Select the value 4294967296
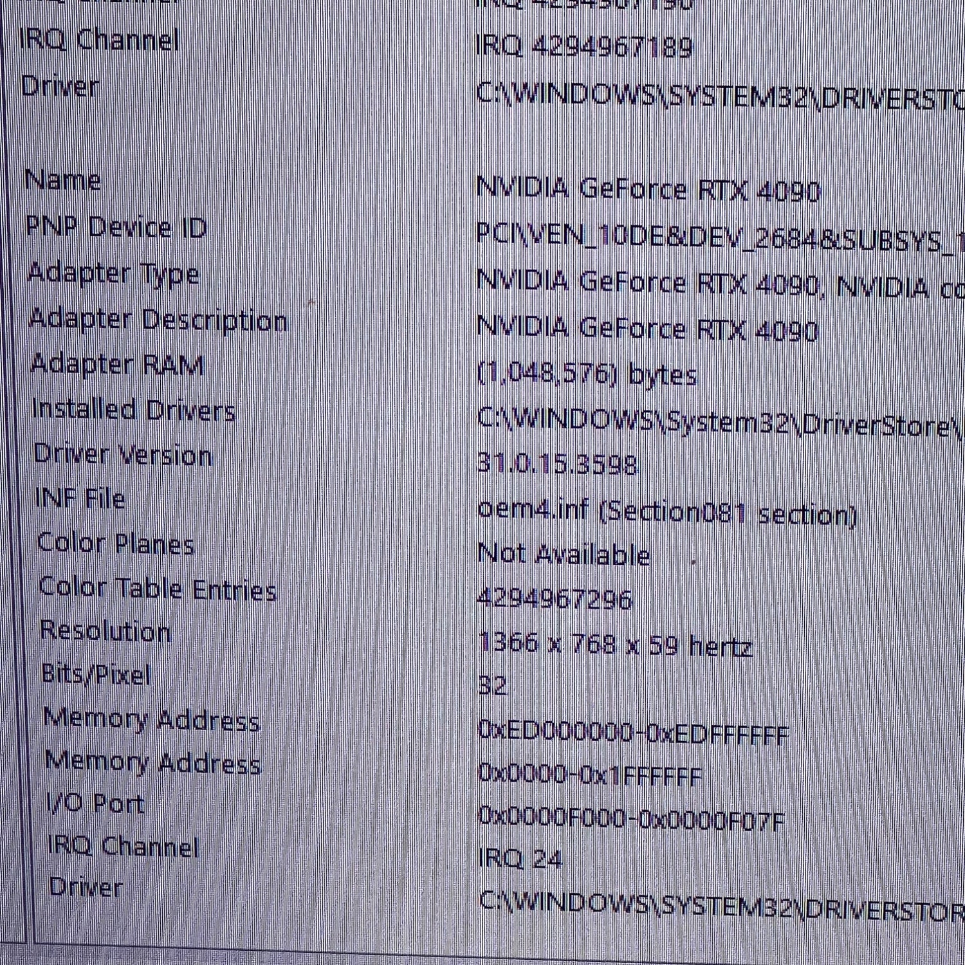The height and width of the screenshot is (965, 965). [x=555, y=599]
